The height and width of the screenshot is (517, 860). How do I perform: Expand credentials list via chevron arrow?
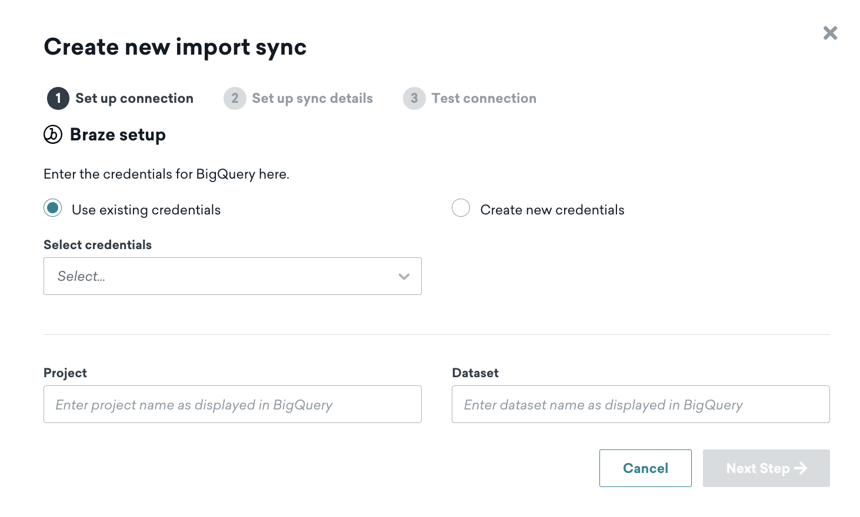(x=404, y=276)
